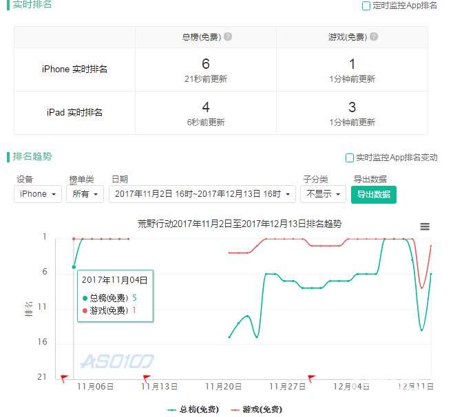The height and width of the screenshot is (417, 453).
Task: Open the 设备 iPhone dropdown
Action: 38,194
